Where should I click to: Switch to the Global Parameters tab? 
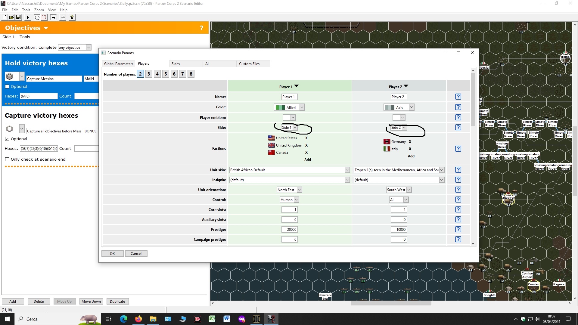click(119, 64)
